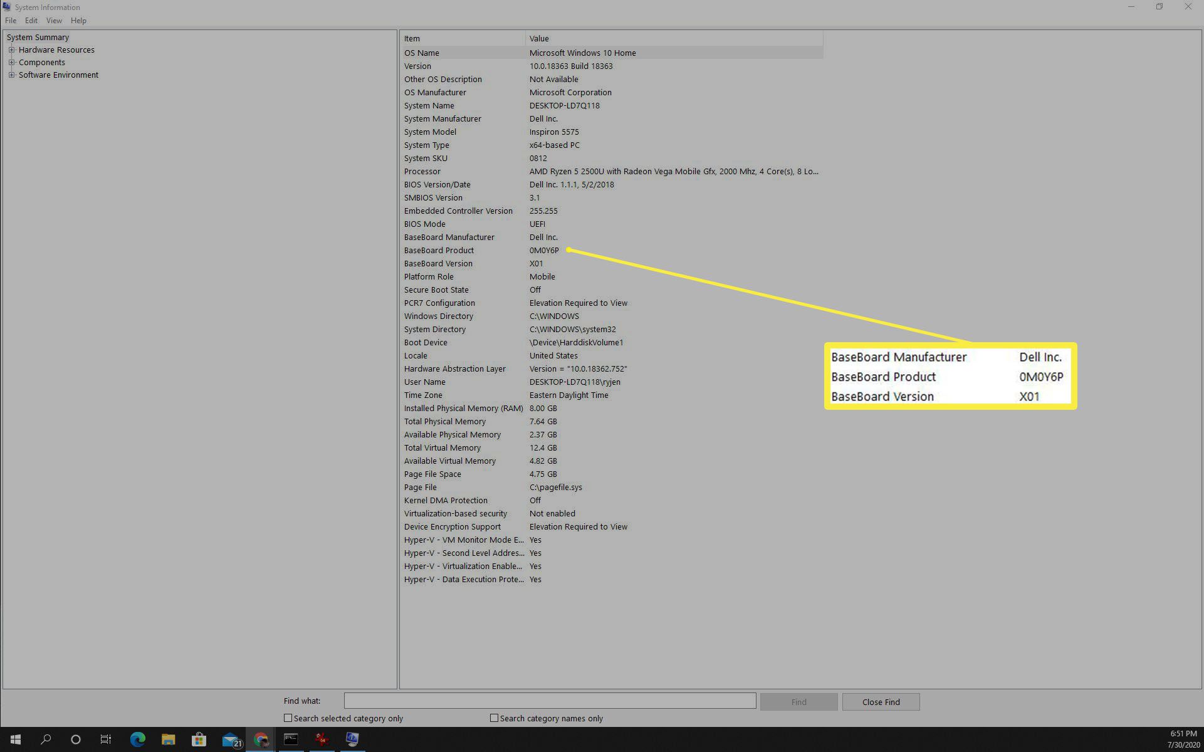Select the Virtualization-based security row

(x=612, y=513)
